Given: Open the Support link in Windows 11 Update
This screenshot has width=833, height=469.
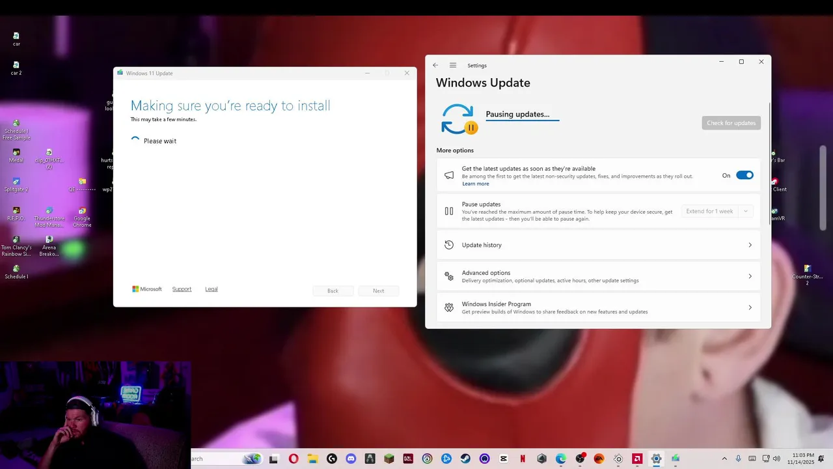Looking at the screenshot, I should [182, 289].
